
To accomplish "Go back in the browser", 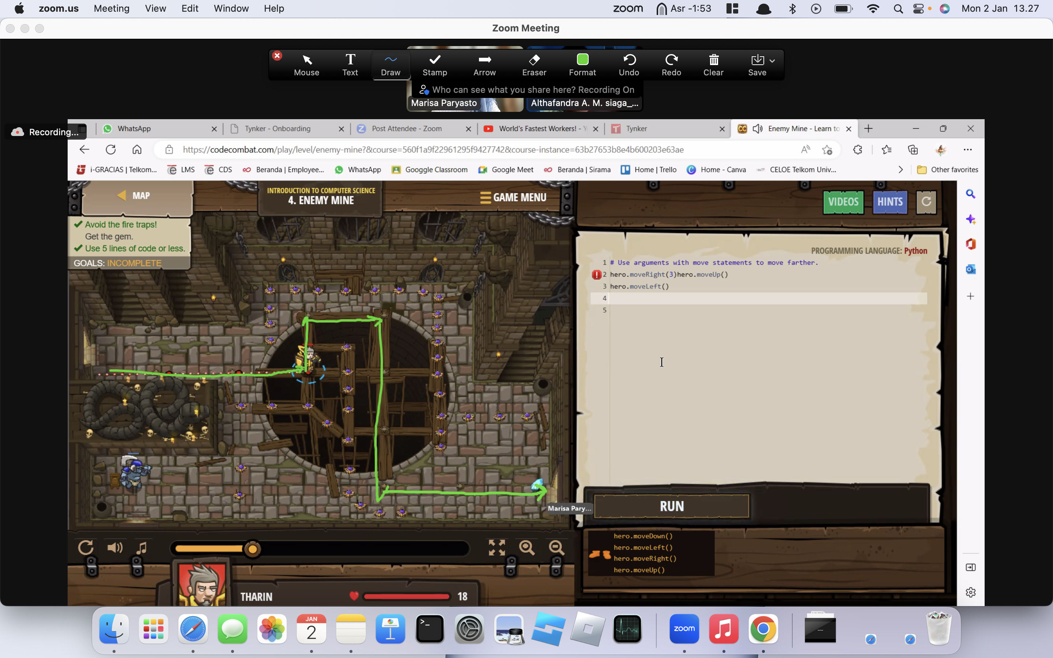I will tap(84, 150).
